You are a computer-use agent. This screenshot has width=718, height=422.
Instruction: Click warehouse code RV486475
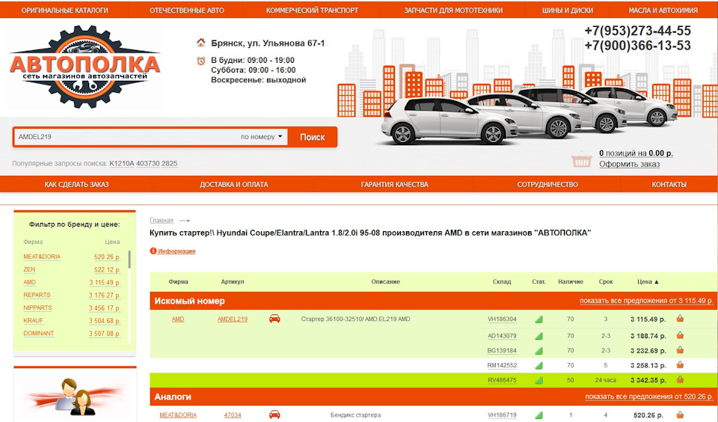(502, 380)
